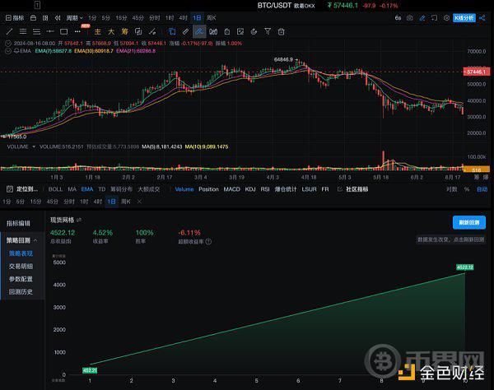This screenshot has width=494, height=390.
Task: Toggle the blue magnet snap icon
Action: coord(172,31)
